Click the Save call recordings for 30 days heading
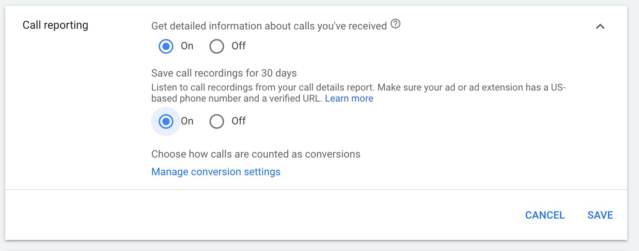This screenshot has height=251, width=639. [x=224, y=73]
